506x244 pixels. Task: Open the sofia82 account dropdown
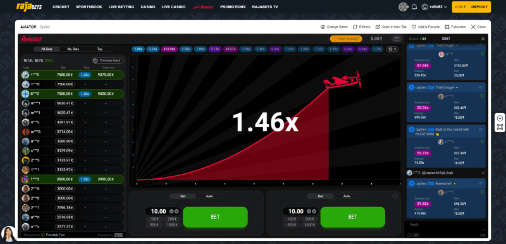coord(435,7)
